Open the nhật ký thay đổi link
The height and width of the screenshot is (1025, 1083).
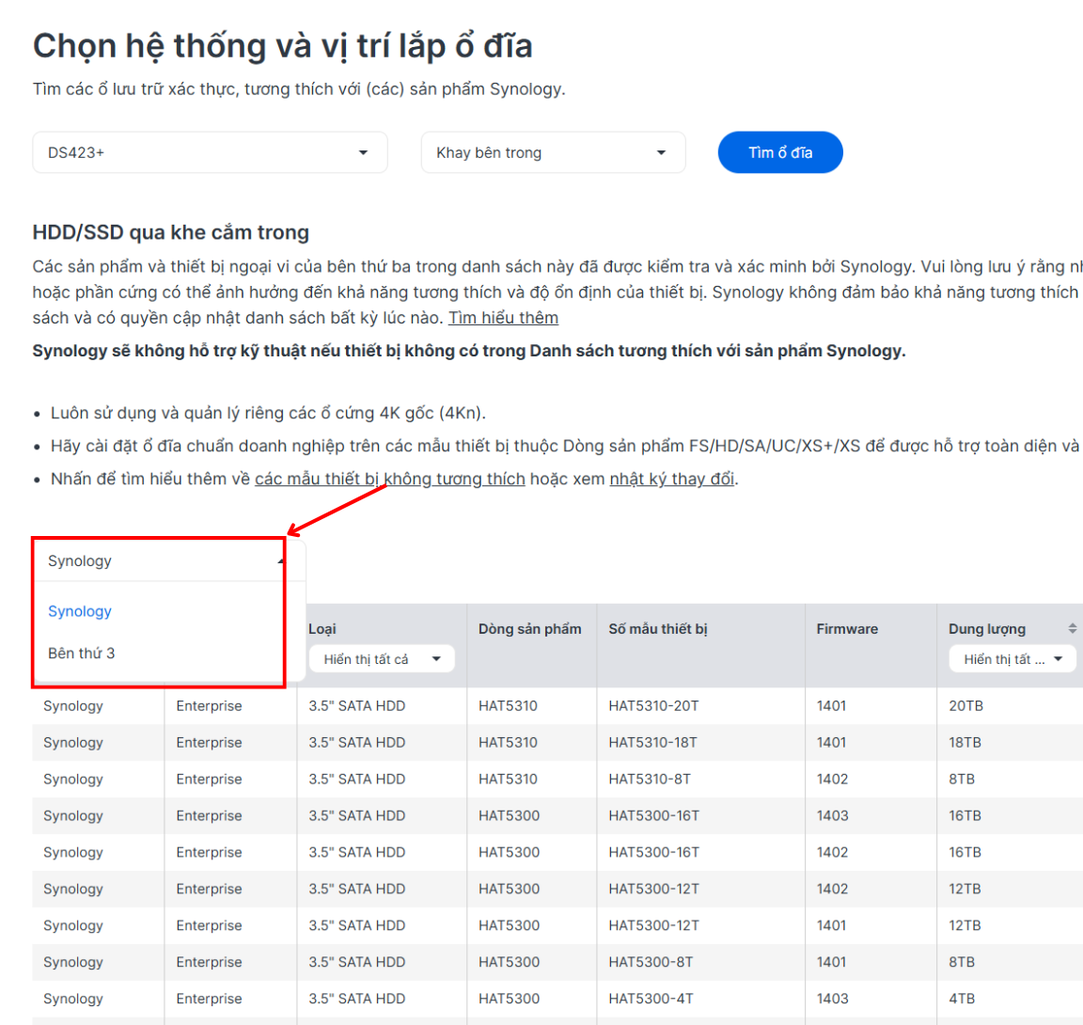pyautogui.click(x=671, y=479)
